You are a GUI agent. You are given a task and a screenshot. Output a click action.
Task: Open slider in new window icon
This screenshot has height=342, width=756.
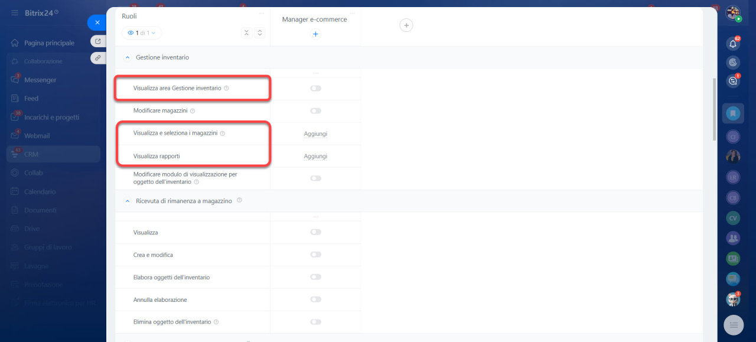(98, 41)
